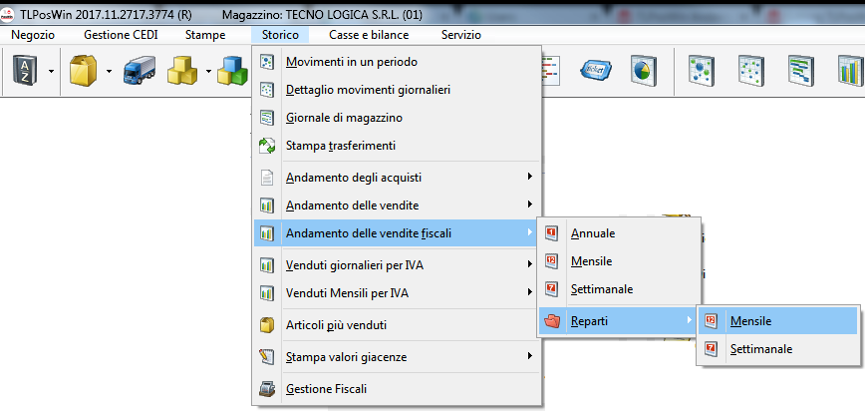This screenshot has height=411, width=867.
Task: Open the Negozio menu
Action: click(34, 34)
